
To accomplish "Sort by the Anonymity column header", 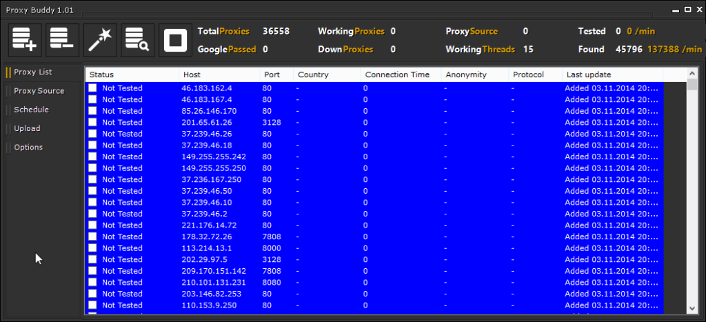I will pos(474,74).
